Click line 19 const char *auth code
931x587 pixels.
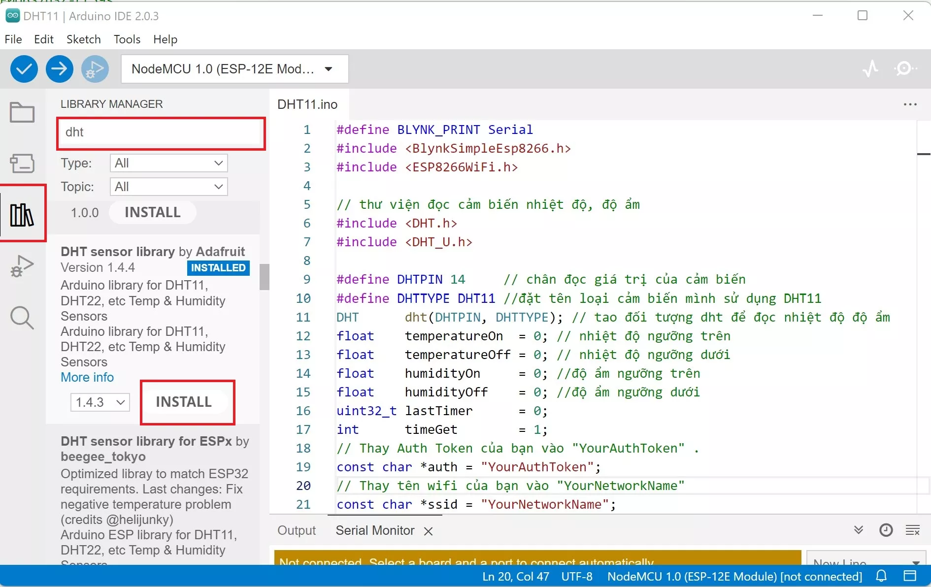coord(469,467)
